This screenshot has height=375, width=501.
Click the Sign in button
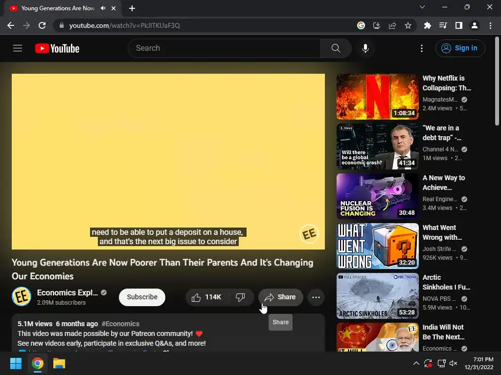tap(460, 48)
